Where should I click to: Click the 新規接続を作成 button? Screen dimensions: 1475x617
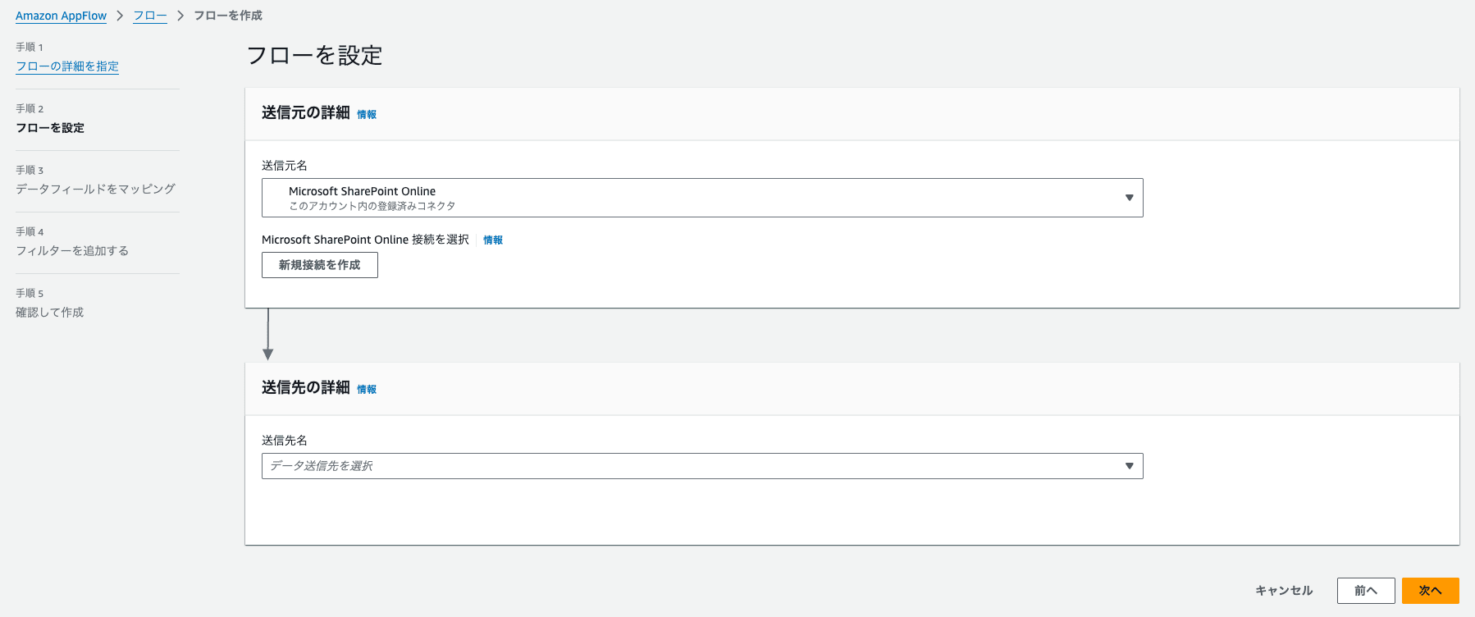point(320,265)
